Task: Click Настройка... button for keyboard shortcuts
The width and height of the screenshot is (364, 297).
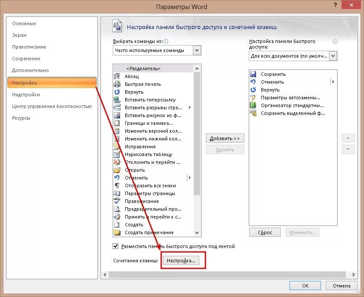Action: click(x=181, y=261)
